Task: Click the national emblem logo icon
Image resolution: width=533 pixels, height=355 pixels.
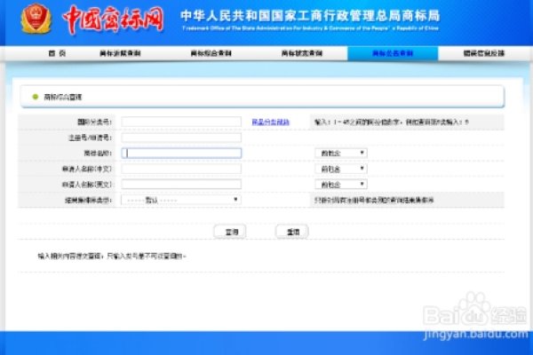Action: 36,19
